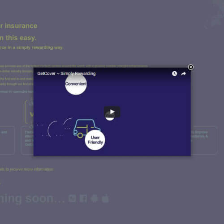The image size is (224, 224).
Task: Click the 'this easy.' headline text
Action: [x=21, y=38]
